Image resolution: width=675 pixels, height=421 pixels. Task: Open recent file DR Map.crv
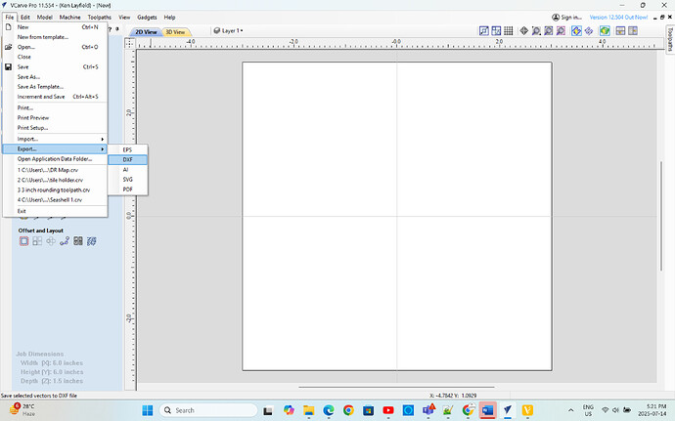[55, 170]
